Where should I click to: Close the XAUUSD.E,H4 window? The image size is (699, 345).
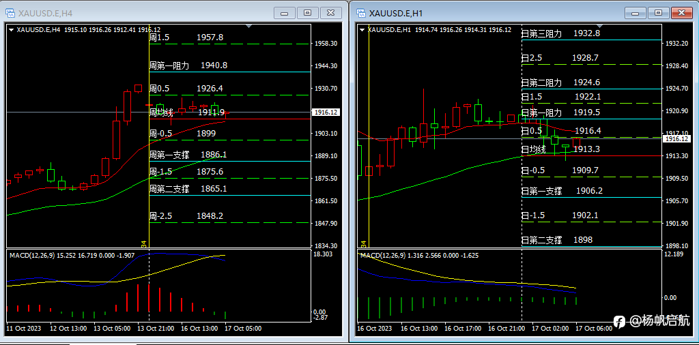(331, 13)
